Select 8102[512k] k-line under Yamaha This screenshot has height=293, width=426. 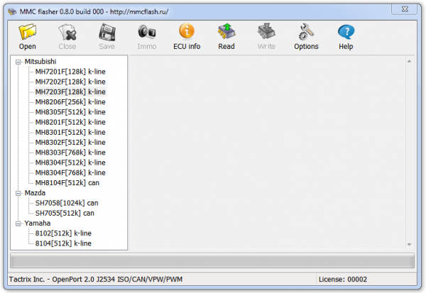pyautogui.click(x=63, y=233)
